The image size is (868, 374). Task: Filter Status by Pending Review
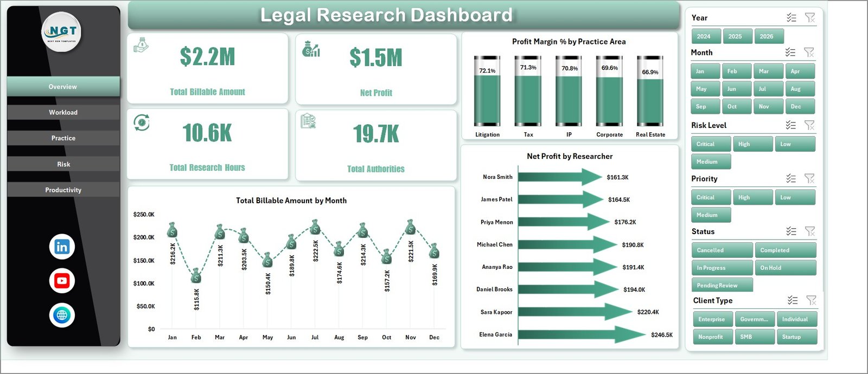[x=722, y=285]
